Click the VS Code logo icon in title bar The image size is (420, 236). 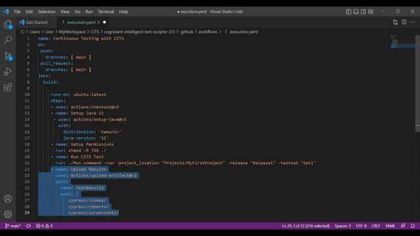(6, 12)
